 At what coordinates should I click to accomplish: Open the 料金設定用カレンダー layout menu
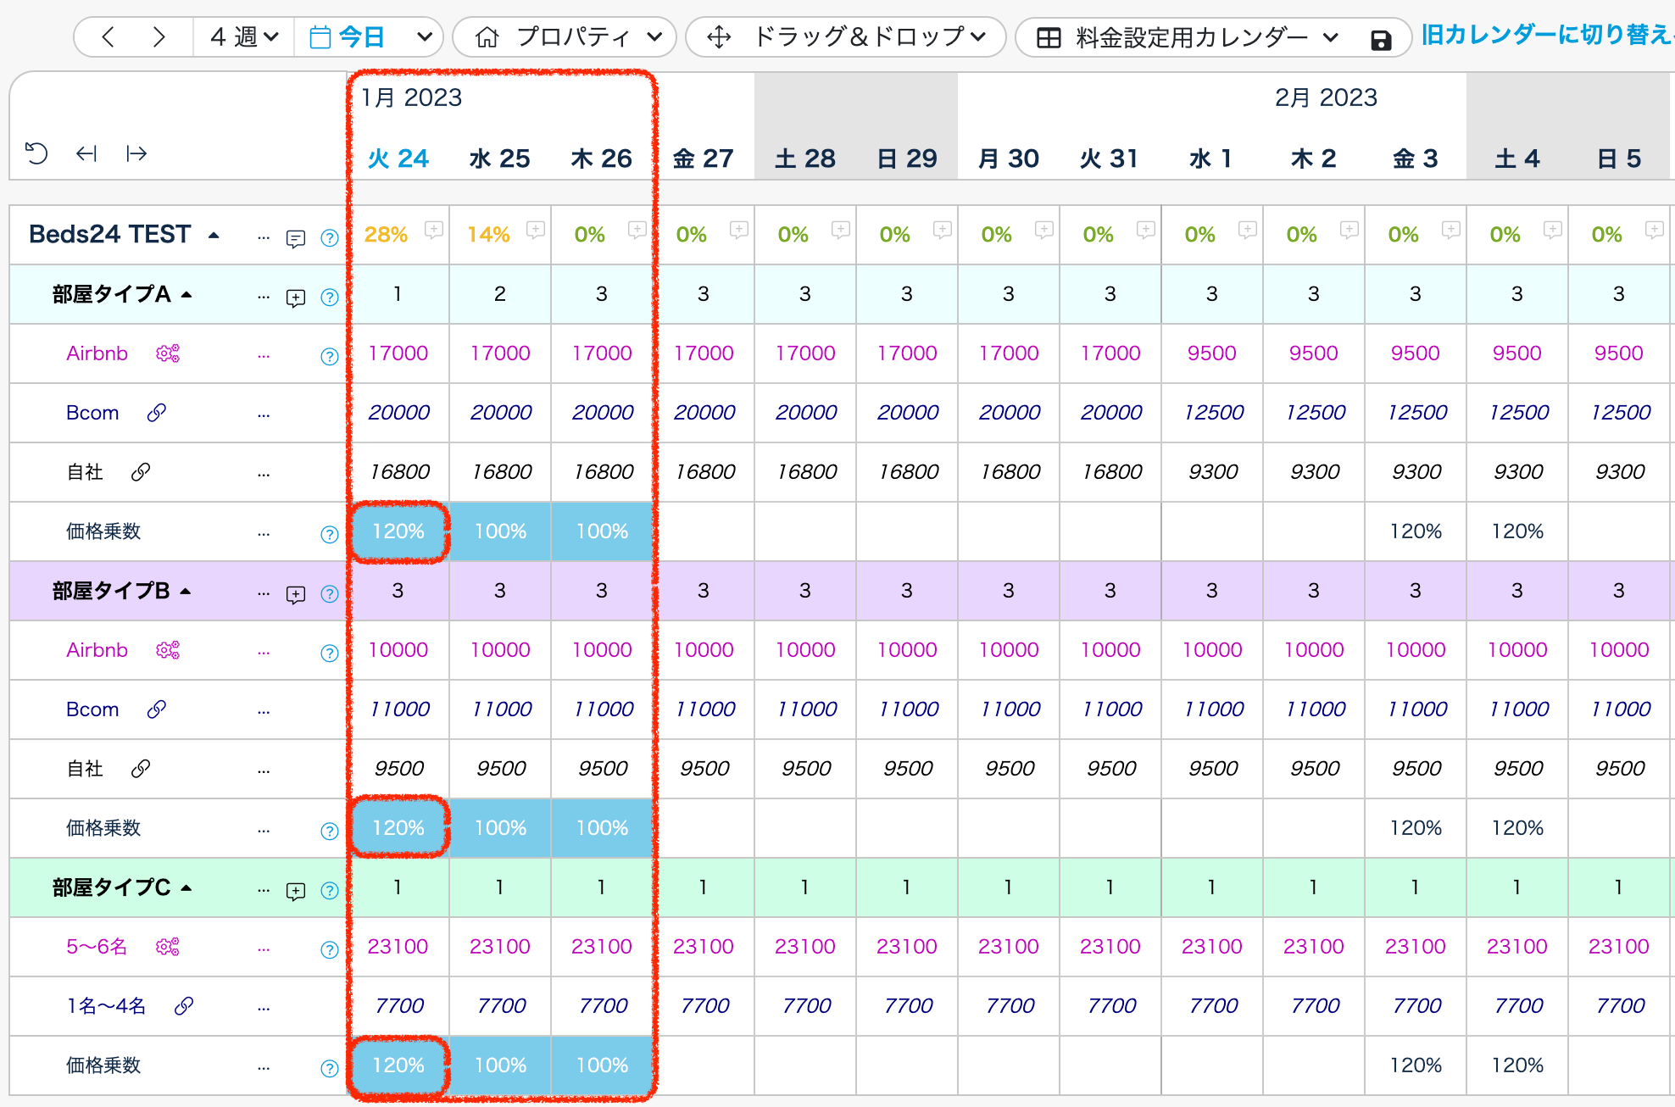(x=1191, y=37)
